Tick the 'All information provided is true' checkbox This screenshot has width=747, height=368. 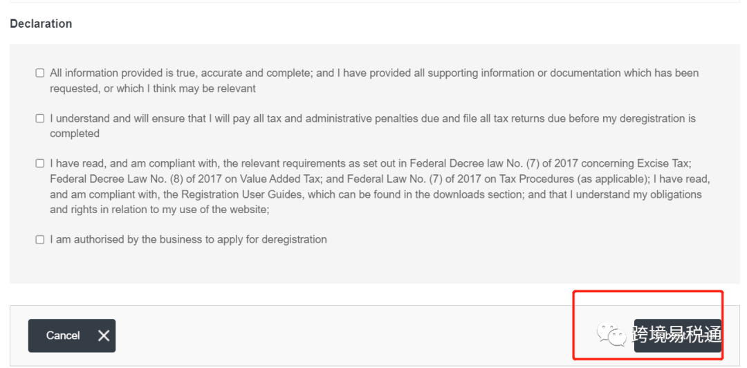40,73
